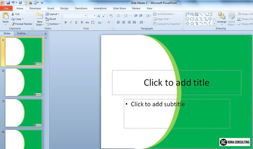Click the Bullets list icon
The height and width of the screenshot is (149, 253).
point(119,16)
